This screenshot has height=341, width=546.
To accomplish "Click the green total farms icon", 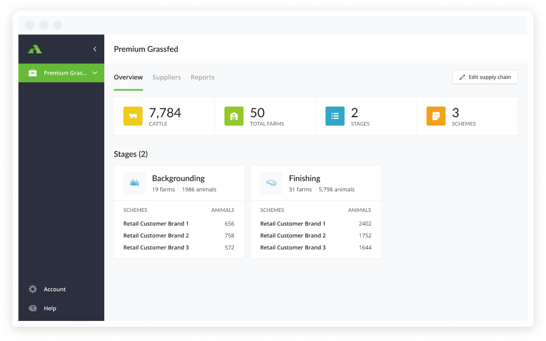I will (234, 116).
